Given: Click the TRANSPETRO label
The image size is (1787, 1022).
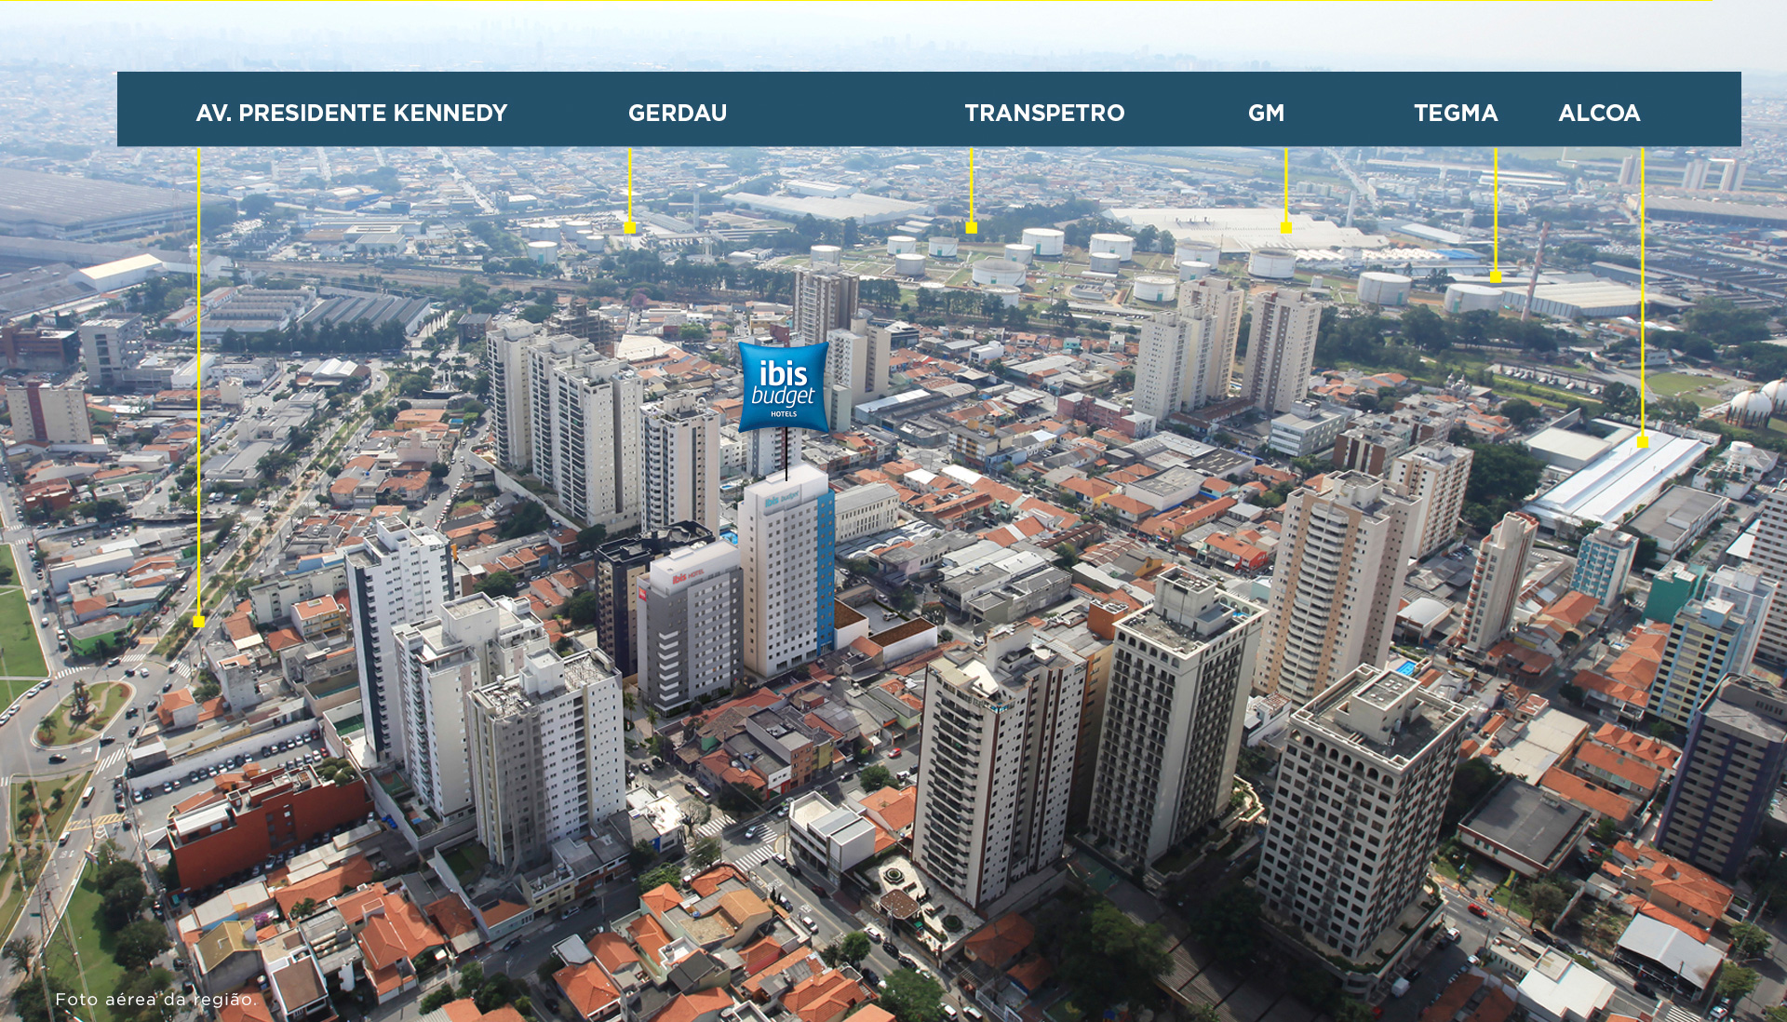Looking at the screenshot, I should click(x=1044, y=114).
